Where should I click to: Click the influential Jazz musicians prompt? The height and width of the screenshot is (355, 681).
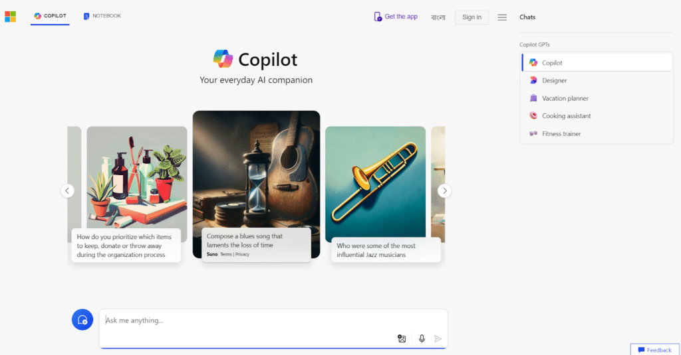tap(386, 250)
